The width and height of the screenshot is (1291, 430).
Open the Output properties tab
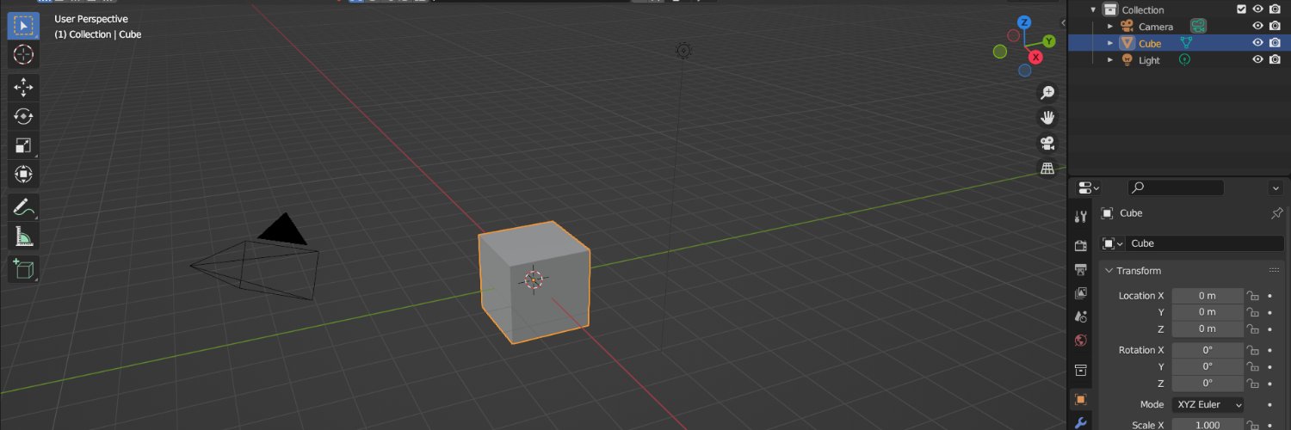click(1081, 269)
